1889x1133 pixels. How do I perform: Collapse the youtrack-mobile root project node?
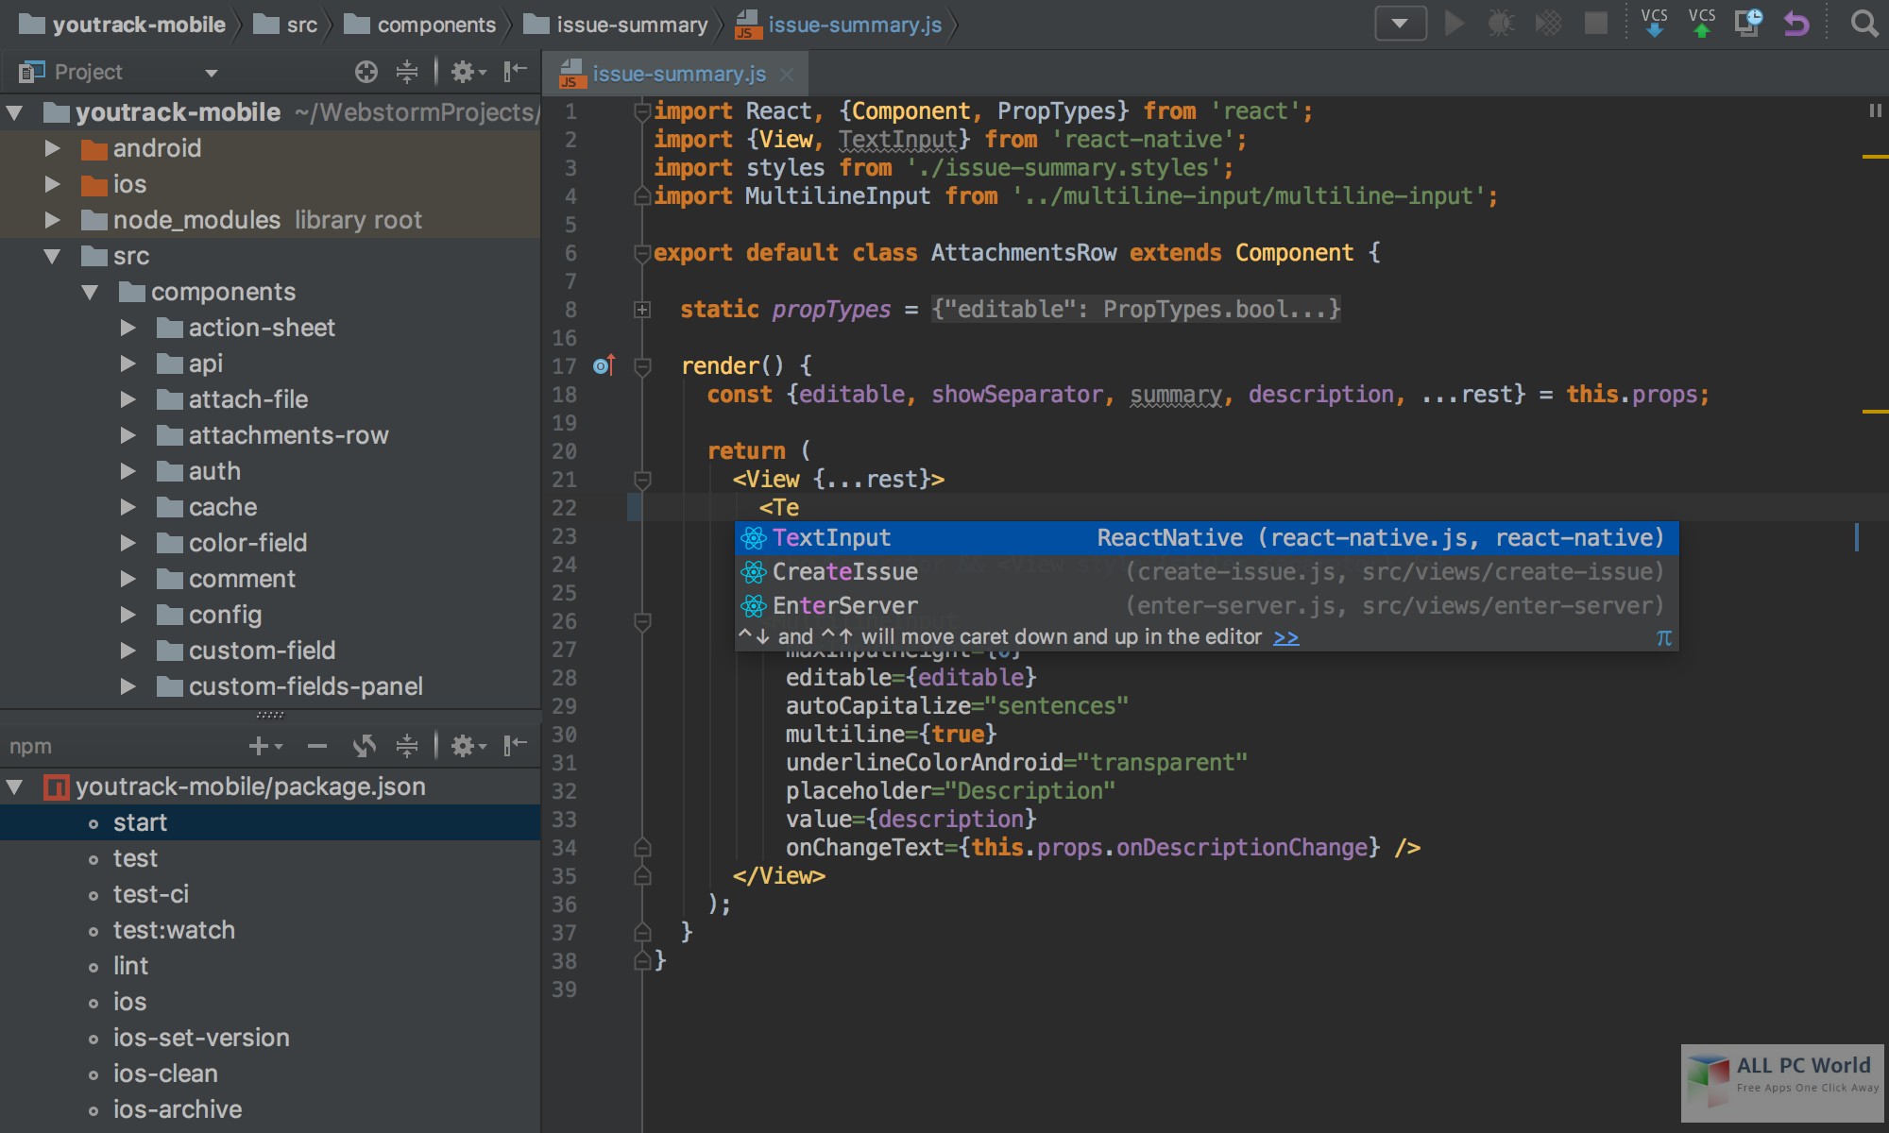(x=15, y=113)
